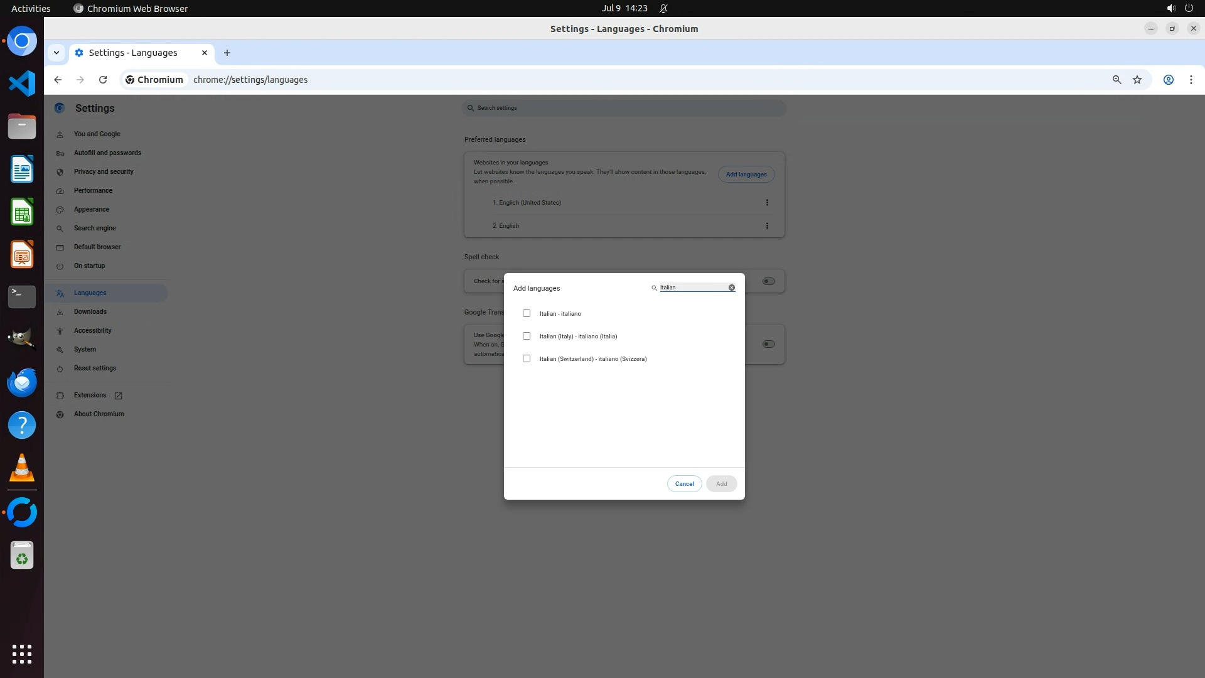This screenshot has width=1205, height=678.
Task: Open Downloads settings section
Action: coord(90,311)
